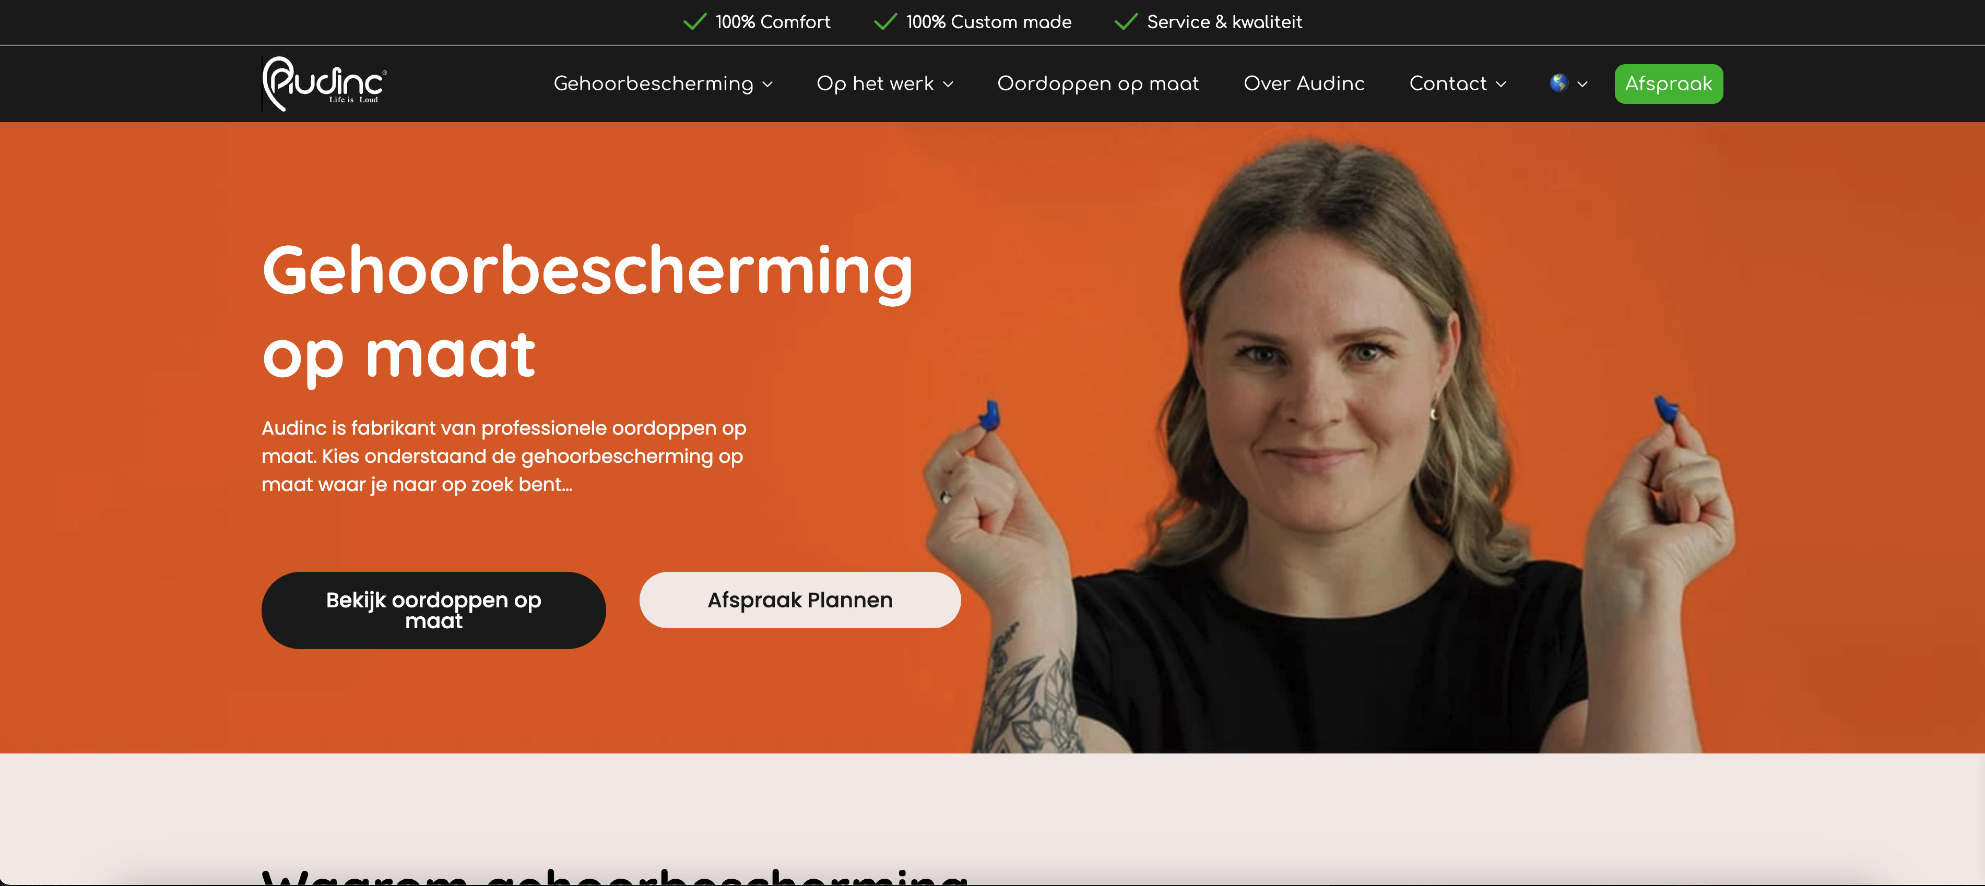Expand the Op het werk chevron
The height and width of the screenshot is (886, 1985).
tap(949, 85)
